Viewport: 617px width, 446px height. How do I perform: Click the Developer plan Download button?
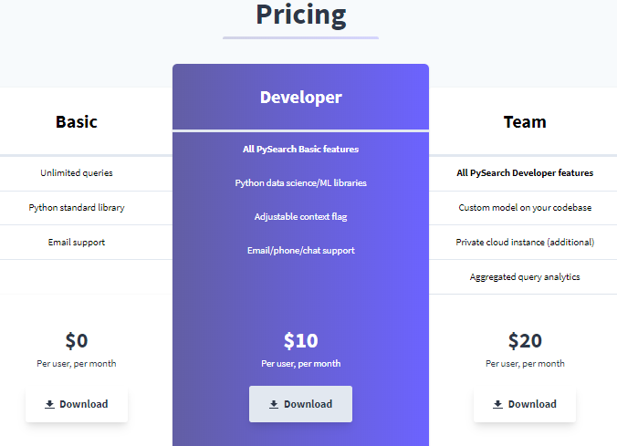pos(300,404)
